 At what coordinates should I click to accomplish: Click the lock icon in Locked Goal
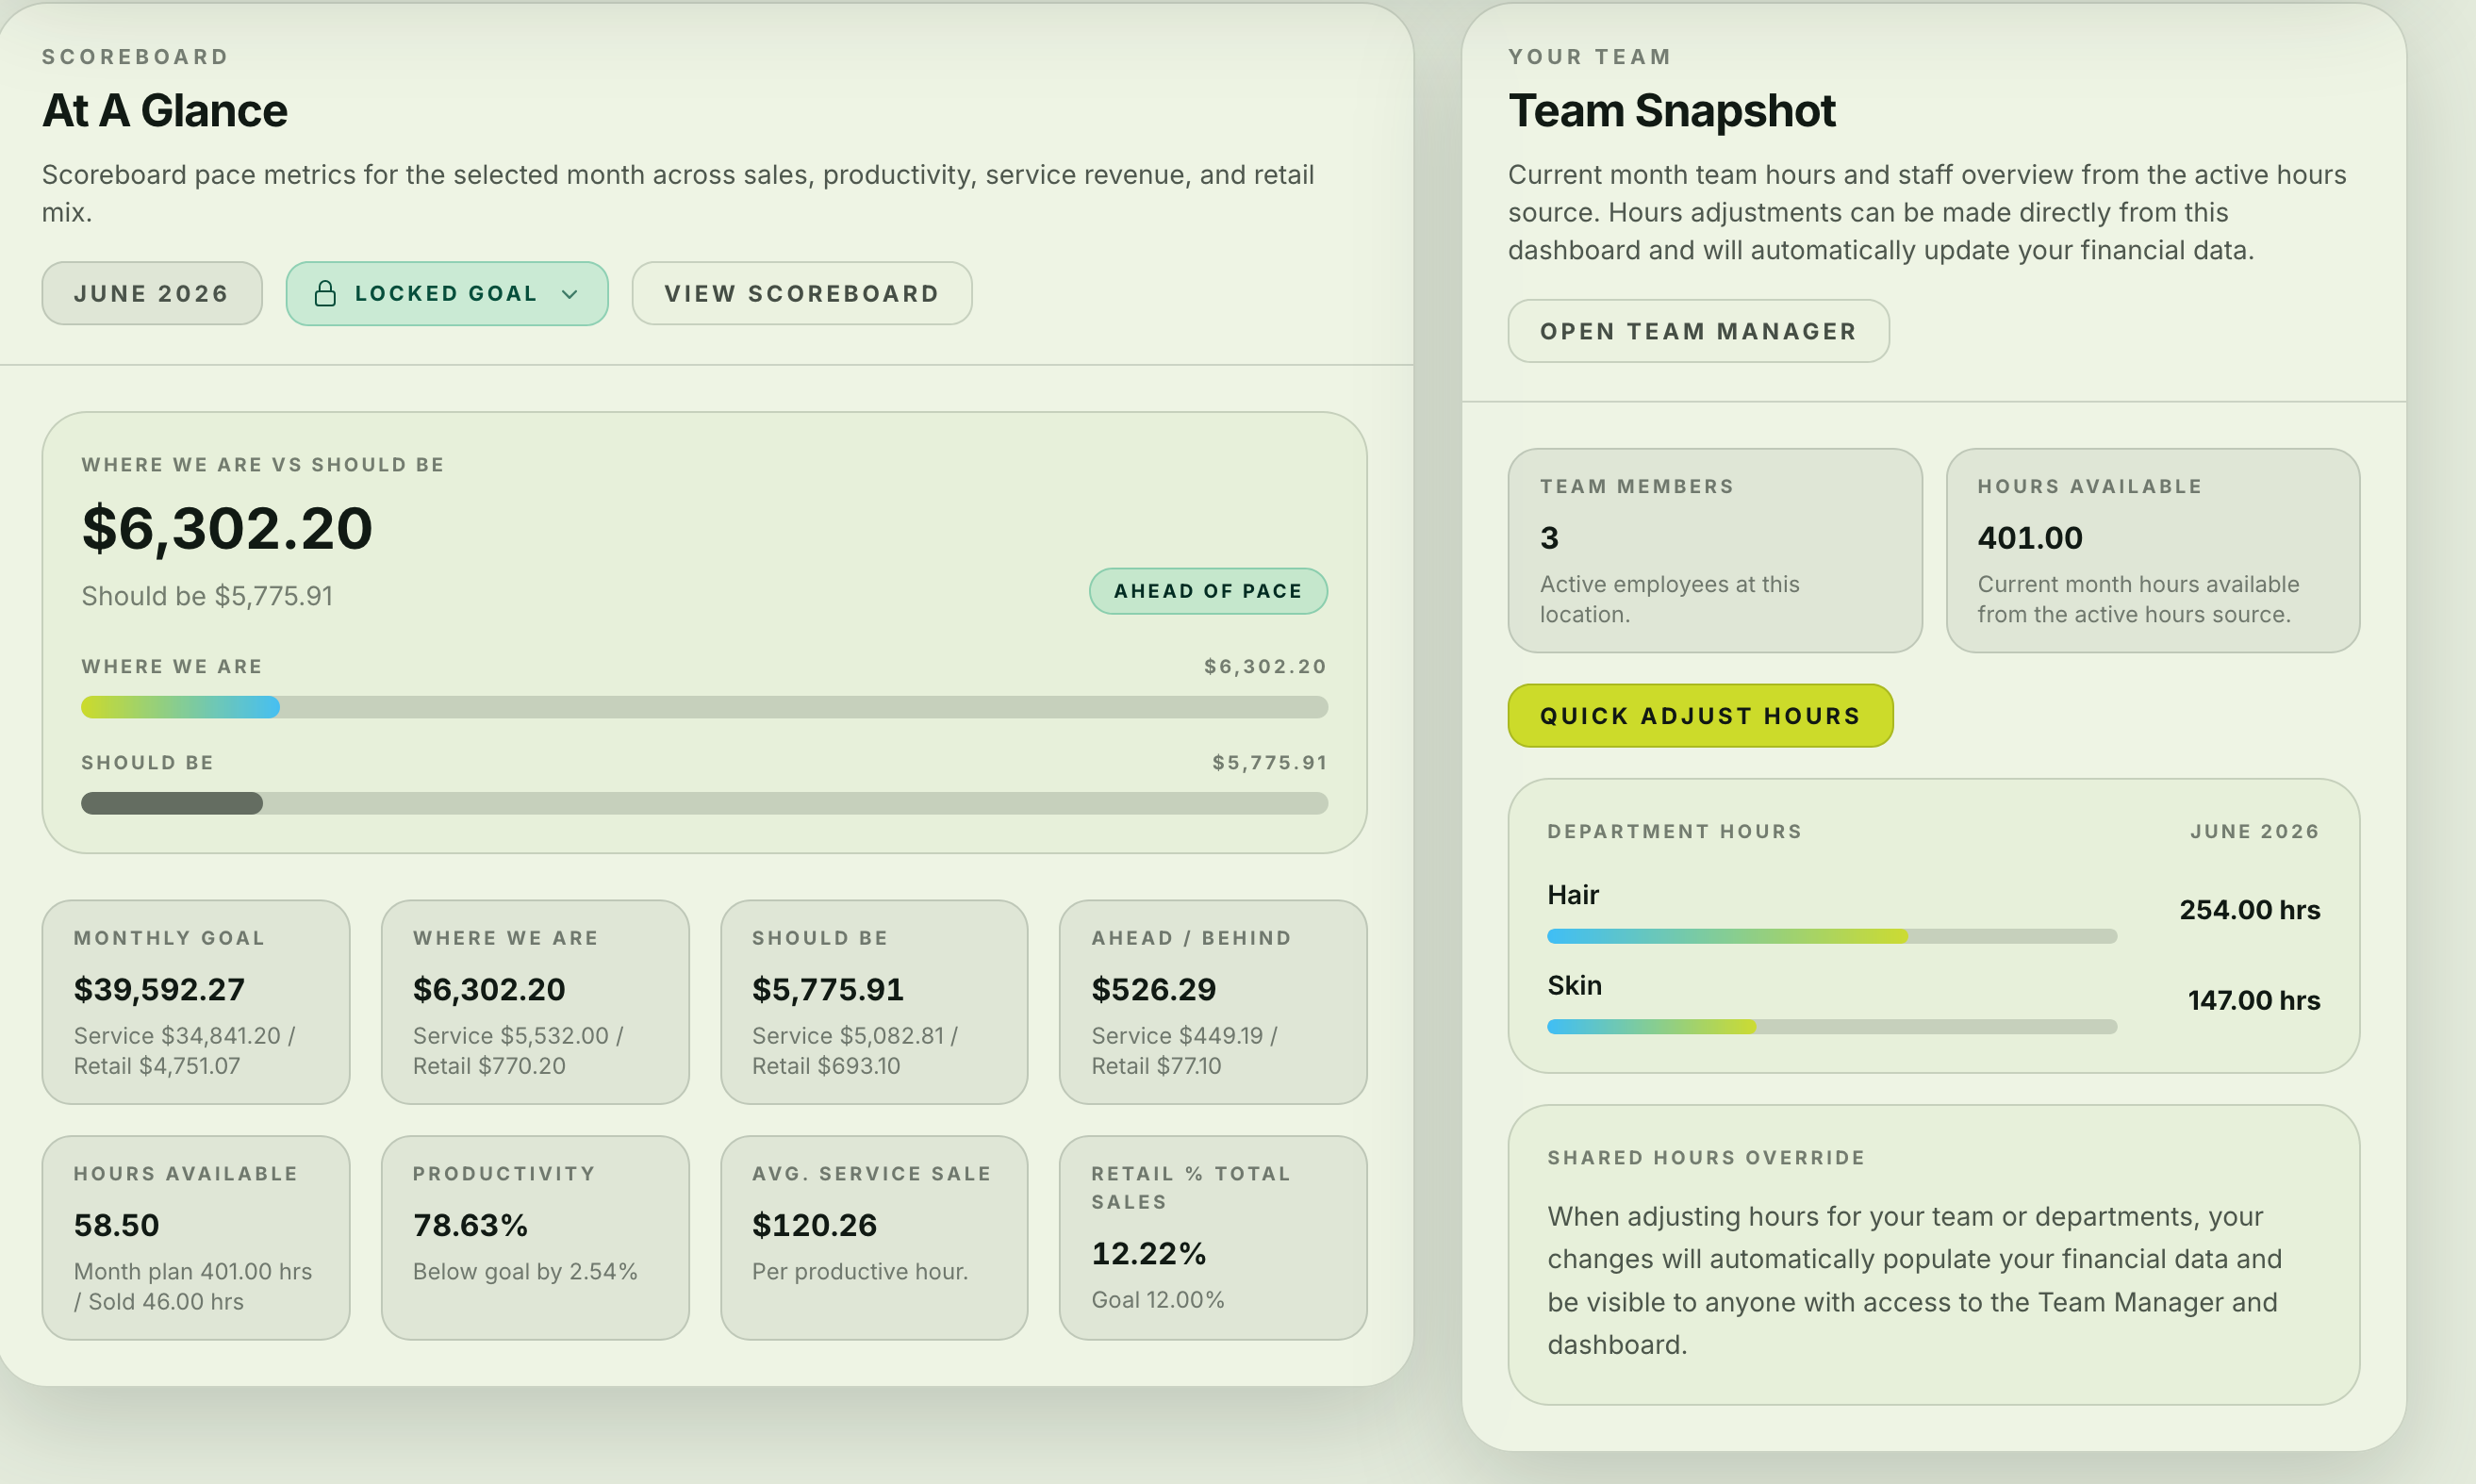point(325,293)
